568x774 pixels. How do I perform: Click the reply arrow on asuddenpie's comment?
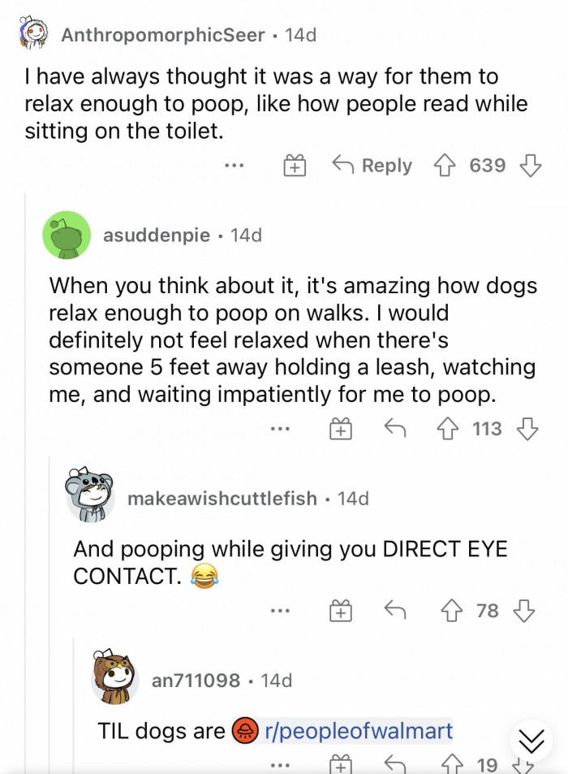[395, 428]
